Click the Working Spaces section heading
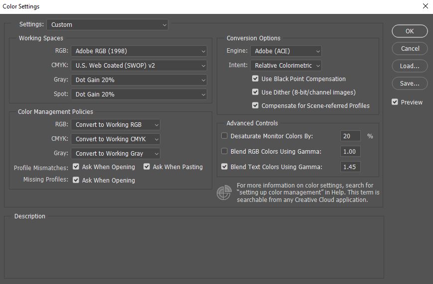Viewport: 433px width, 284px height. point(41,38)
